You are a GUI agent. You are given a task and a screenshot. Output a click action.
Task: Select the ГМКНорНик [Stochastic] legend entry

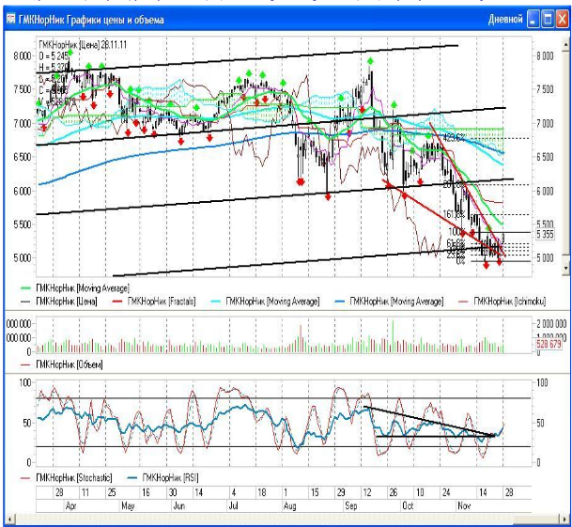pos(67,478)
